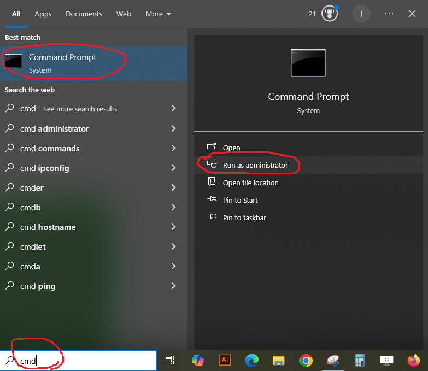Expand the cmd administrator suggestion arrow

(174, 128)
